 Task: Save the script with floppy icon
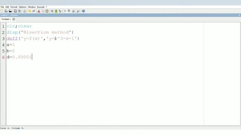[15, 11]
